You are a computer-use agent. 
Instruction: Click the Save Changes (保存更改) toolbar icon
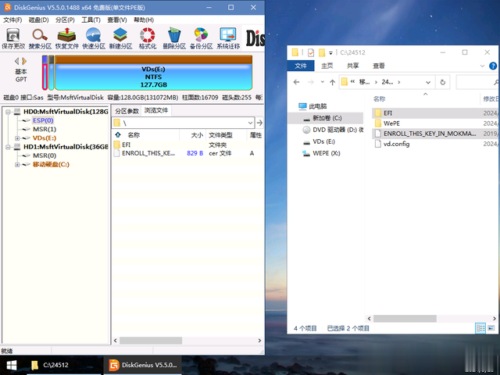[x=13, y=38]
